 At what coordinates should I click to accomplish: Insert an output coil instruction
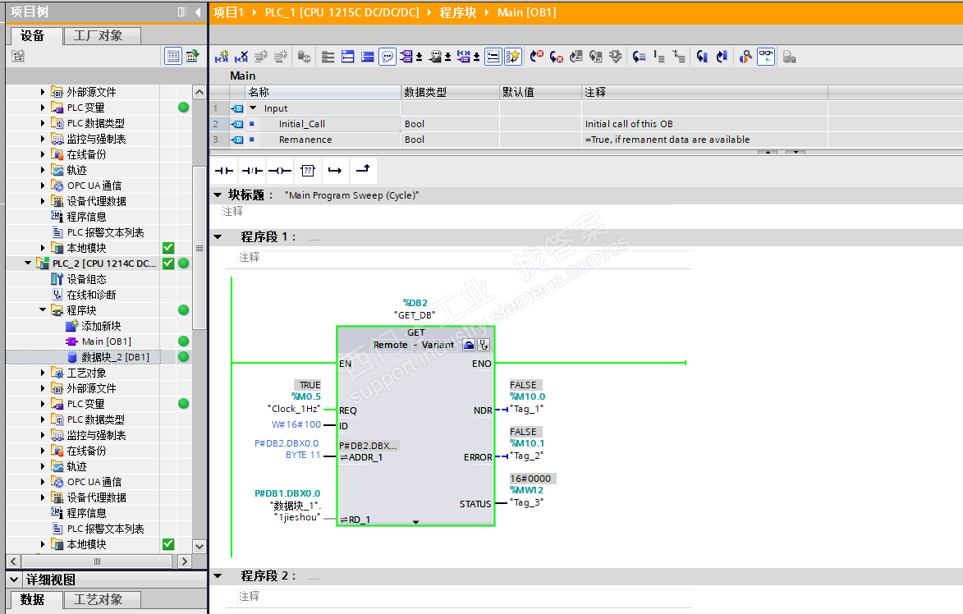pyautogui.click(x=279, y=171)
